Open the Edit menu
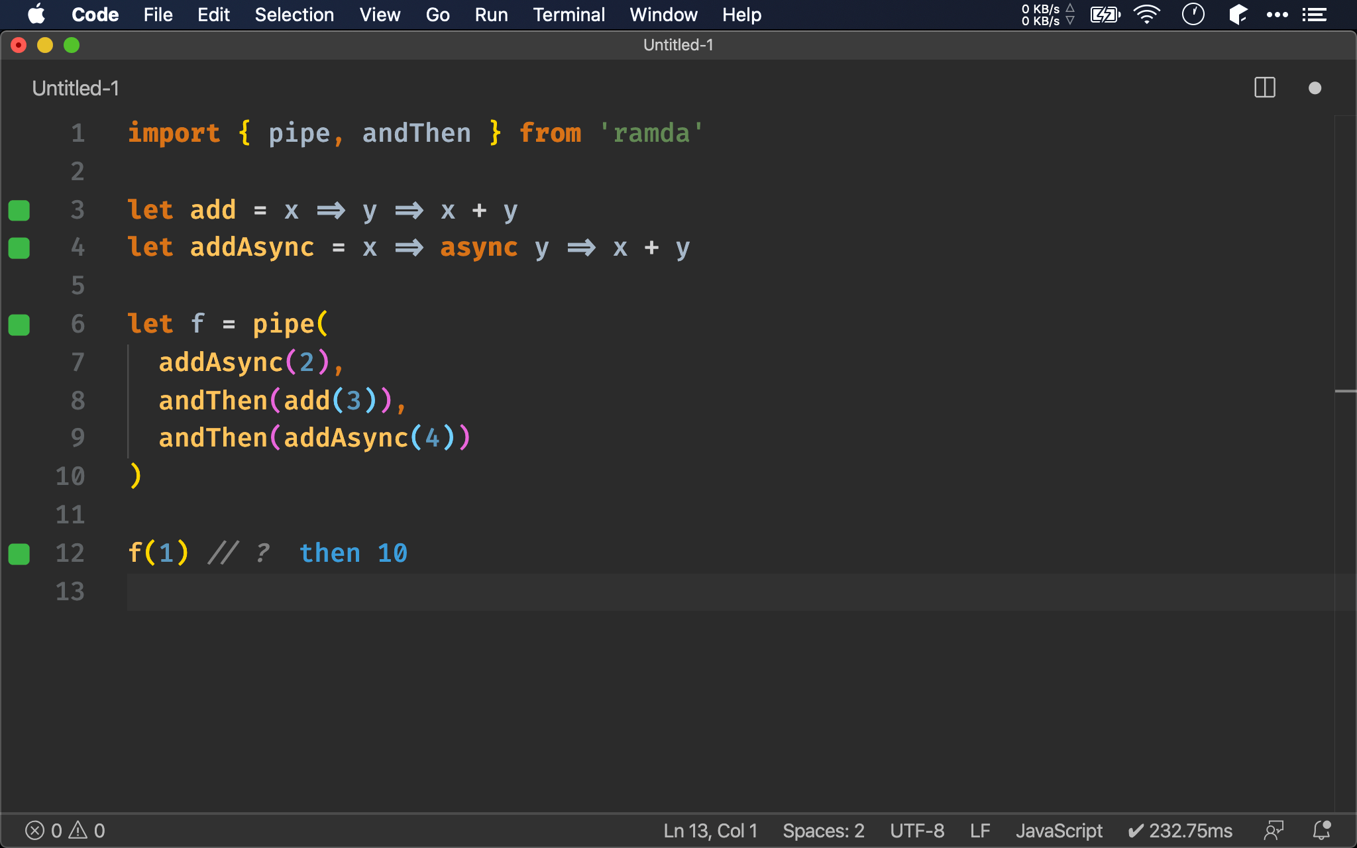The image size is (1357, 848). point(213,15)
